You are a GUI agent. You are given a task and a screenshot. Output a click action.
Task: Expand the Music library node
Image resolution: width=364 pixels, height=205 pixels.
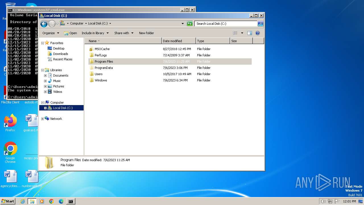(45, 81)
